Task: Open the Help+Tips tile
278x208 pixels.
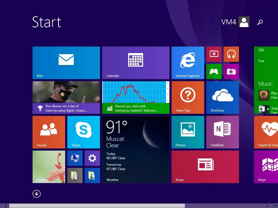Action: [188, 97]
